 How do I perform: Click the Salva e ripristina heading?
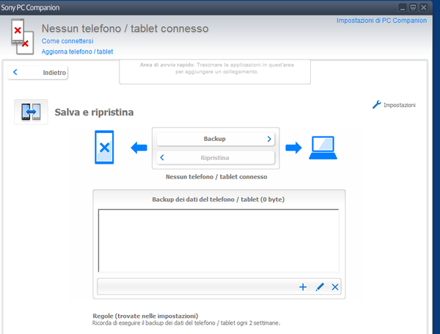click(x=94, y=112)
